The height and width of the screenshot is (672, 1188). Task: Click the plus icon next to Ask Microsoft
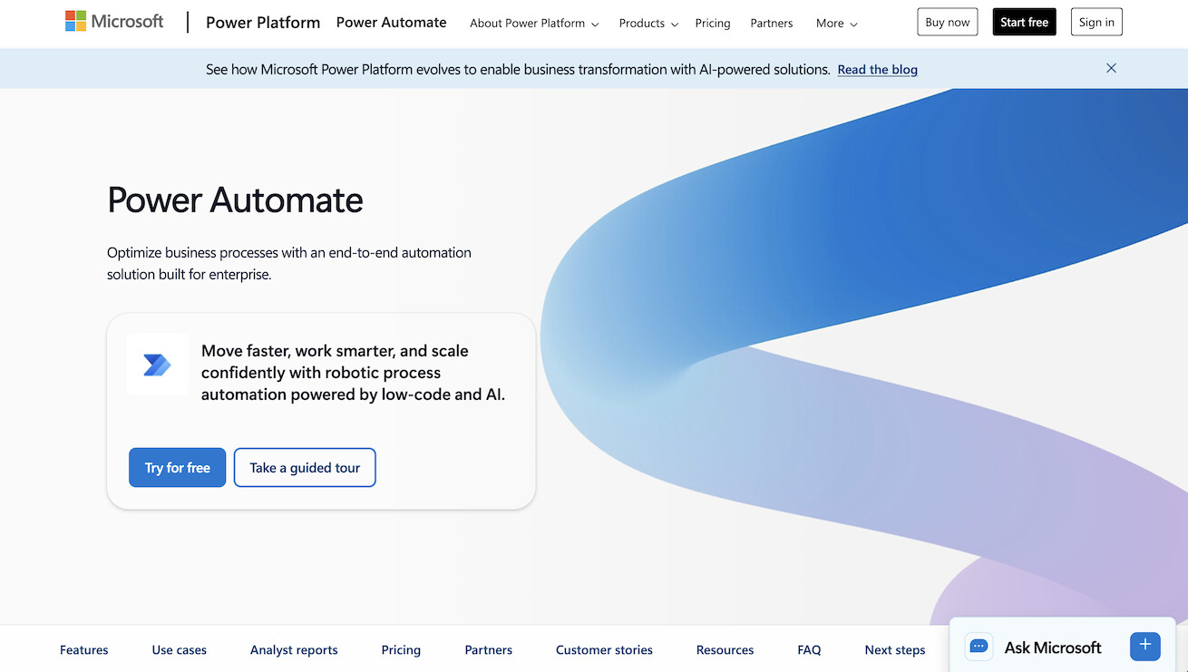point(1144,647)
